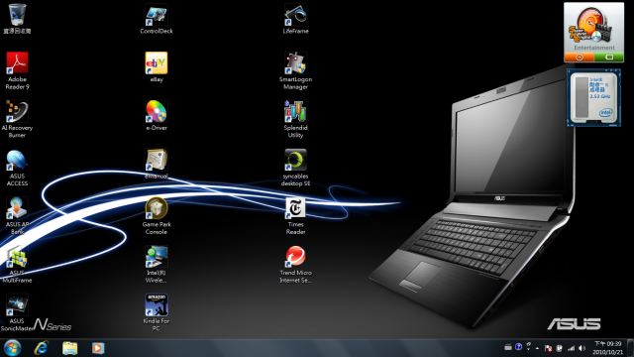Image resolution: width=634 pixels, height=357 pixels.
Task: Launch ASUS MultiFrame shortcut
Action: point(17,264)
